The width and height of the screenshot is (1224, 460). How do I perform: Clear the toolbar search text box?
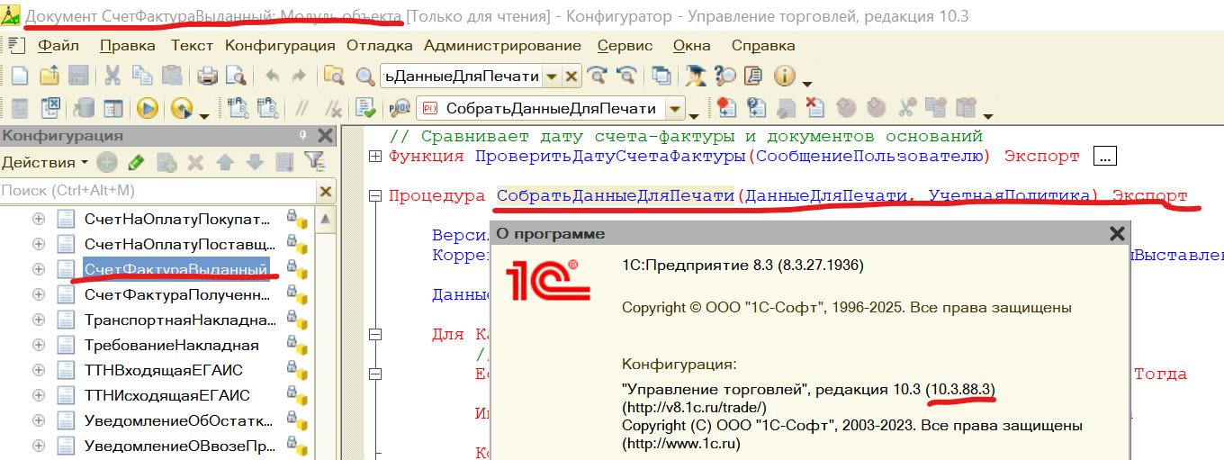click(x=571, y=77)
